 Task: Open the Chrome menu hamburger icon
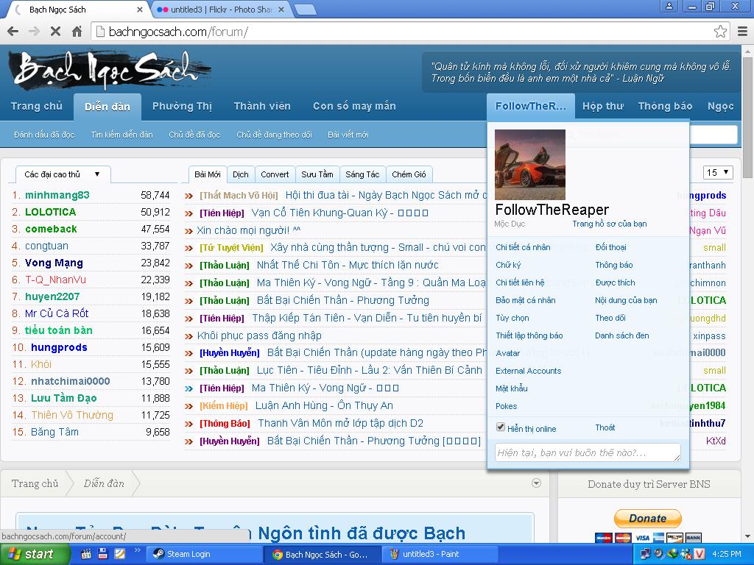pyautogui.click(x=741, y=31)
